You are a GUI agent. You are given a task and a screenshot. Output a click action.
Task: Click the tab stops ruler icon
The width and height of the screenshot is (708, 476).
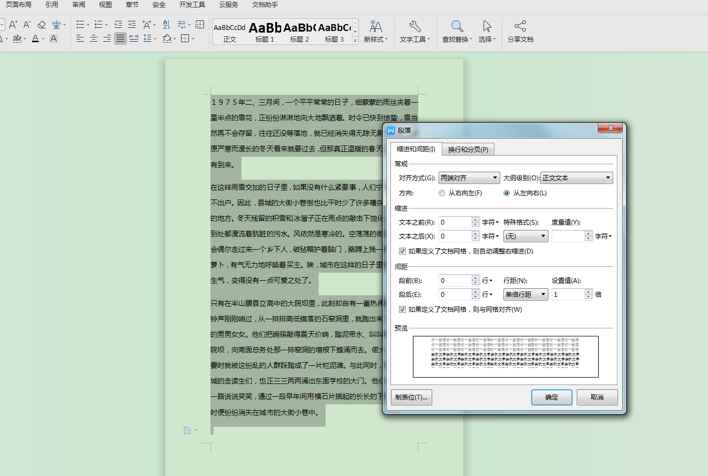200,25
